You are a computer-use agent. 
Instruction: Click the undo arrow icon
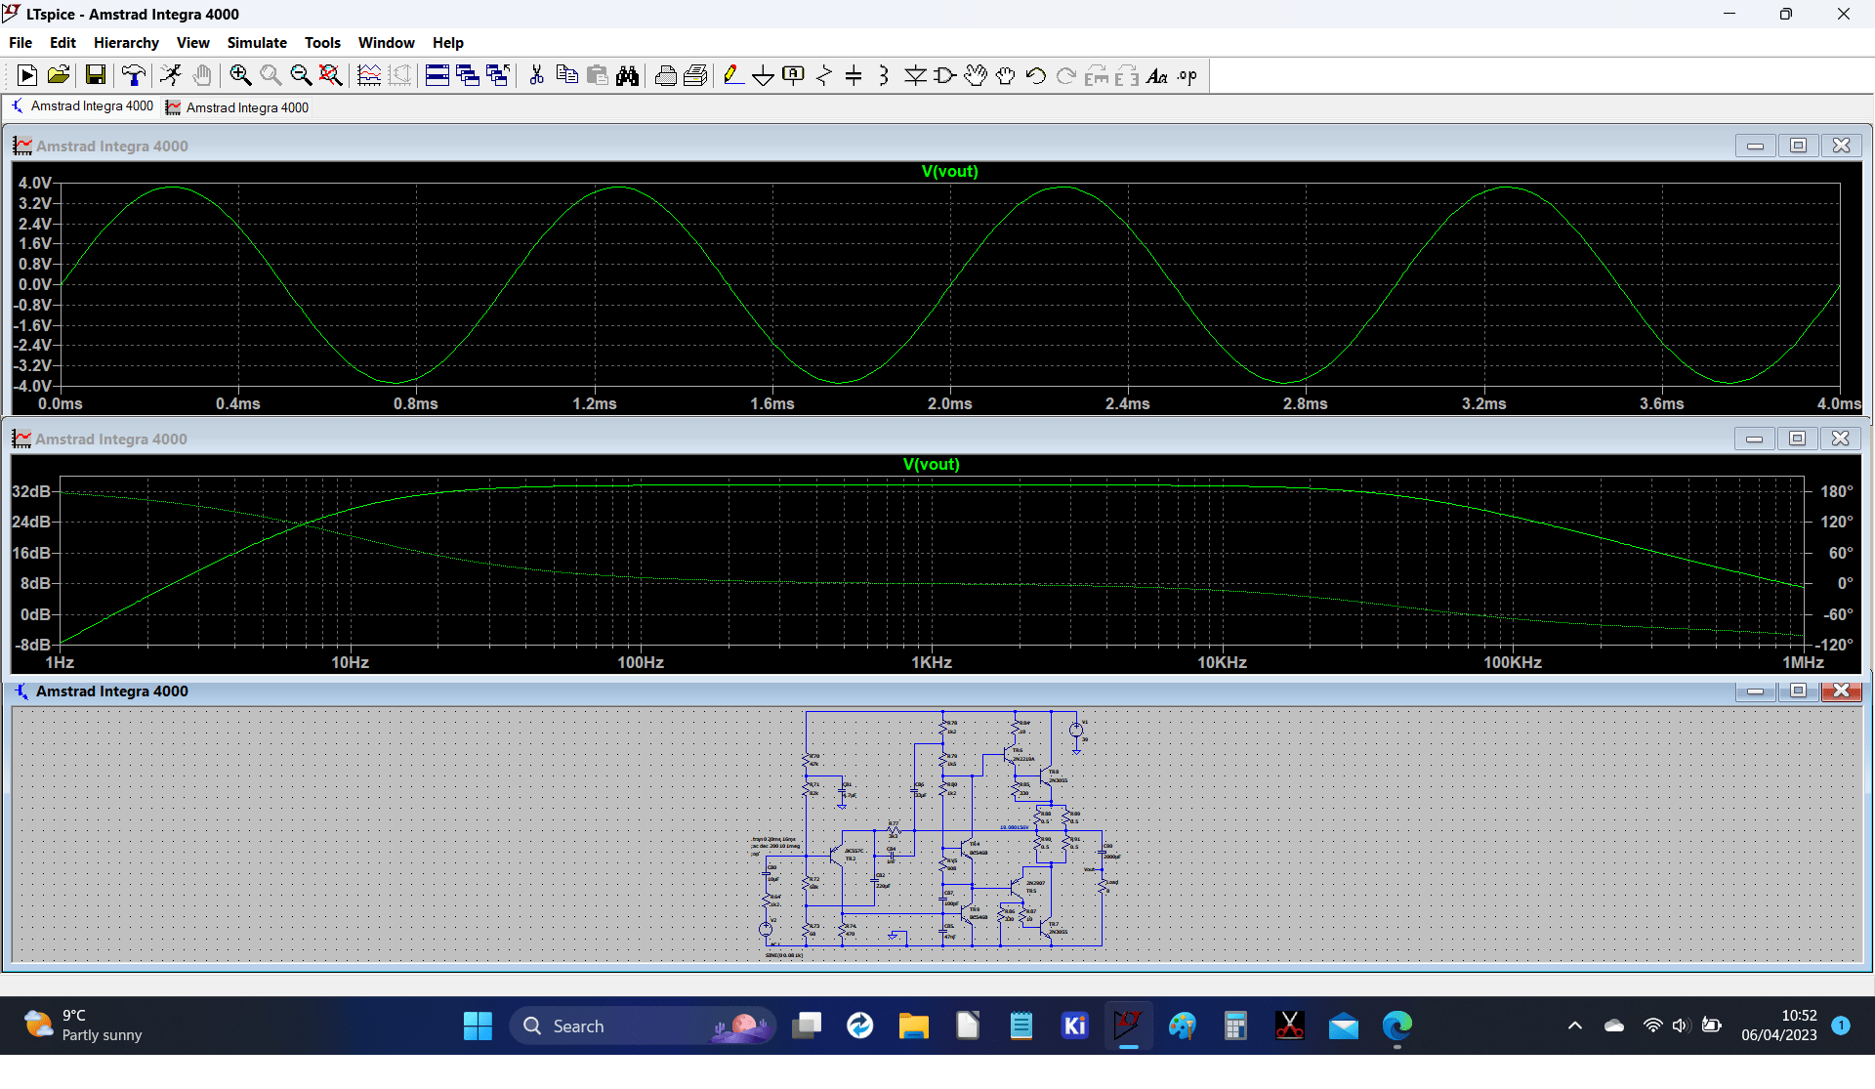click(x=1036, y=75)
